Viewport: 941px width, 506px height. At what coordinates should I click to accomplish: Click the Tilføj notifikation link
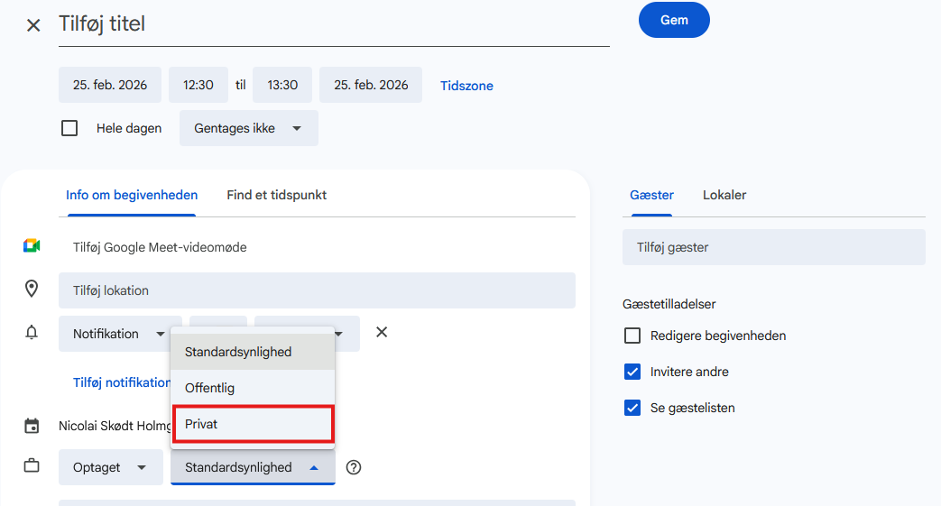tap(122, 382)
